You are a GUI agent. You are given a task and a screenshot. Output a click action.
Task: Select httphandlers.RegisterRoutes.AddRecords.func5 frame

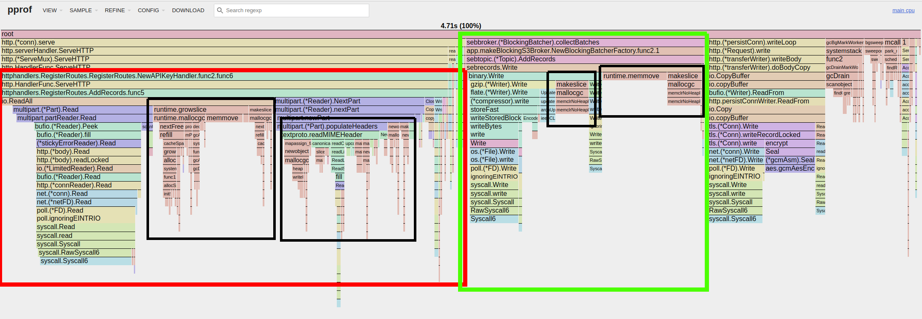(225, 93)
